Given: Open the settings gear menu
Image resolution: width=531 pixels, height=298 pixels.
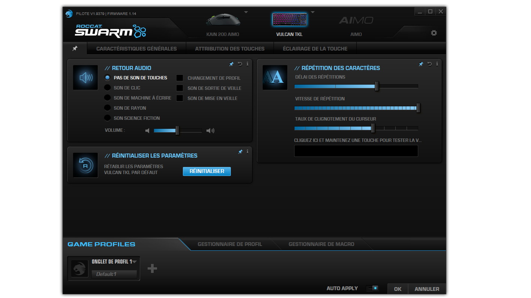Looking at the screenshot, I should [434, 33].
